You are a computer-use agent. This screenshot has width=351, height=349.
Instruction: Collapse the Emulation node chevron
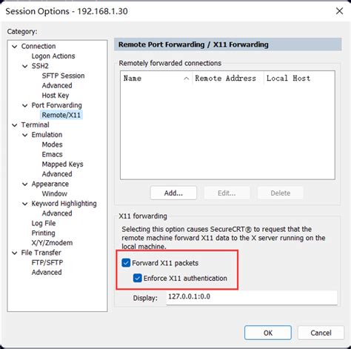(25, 135)
